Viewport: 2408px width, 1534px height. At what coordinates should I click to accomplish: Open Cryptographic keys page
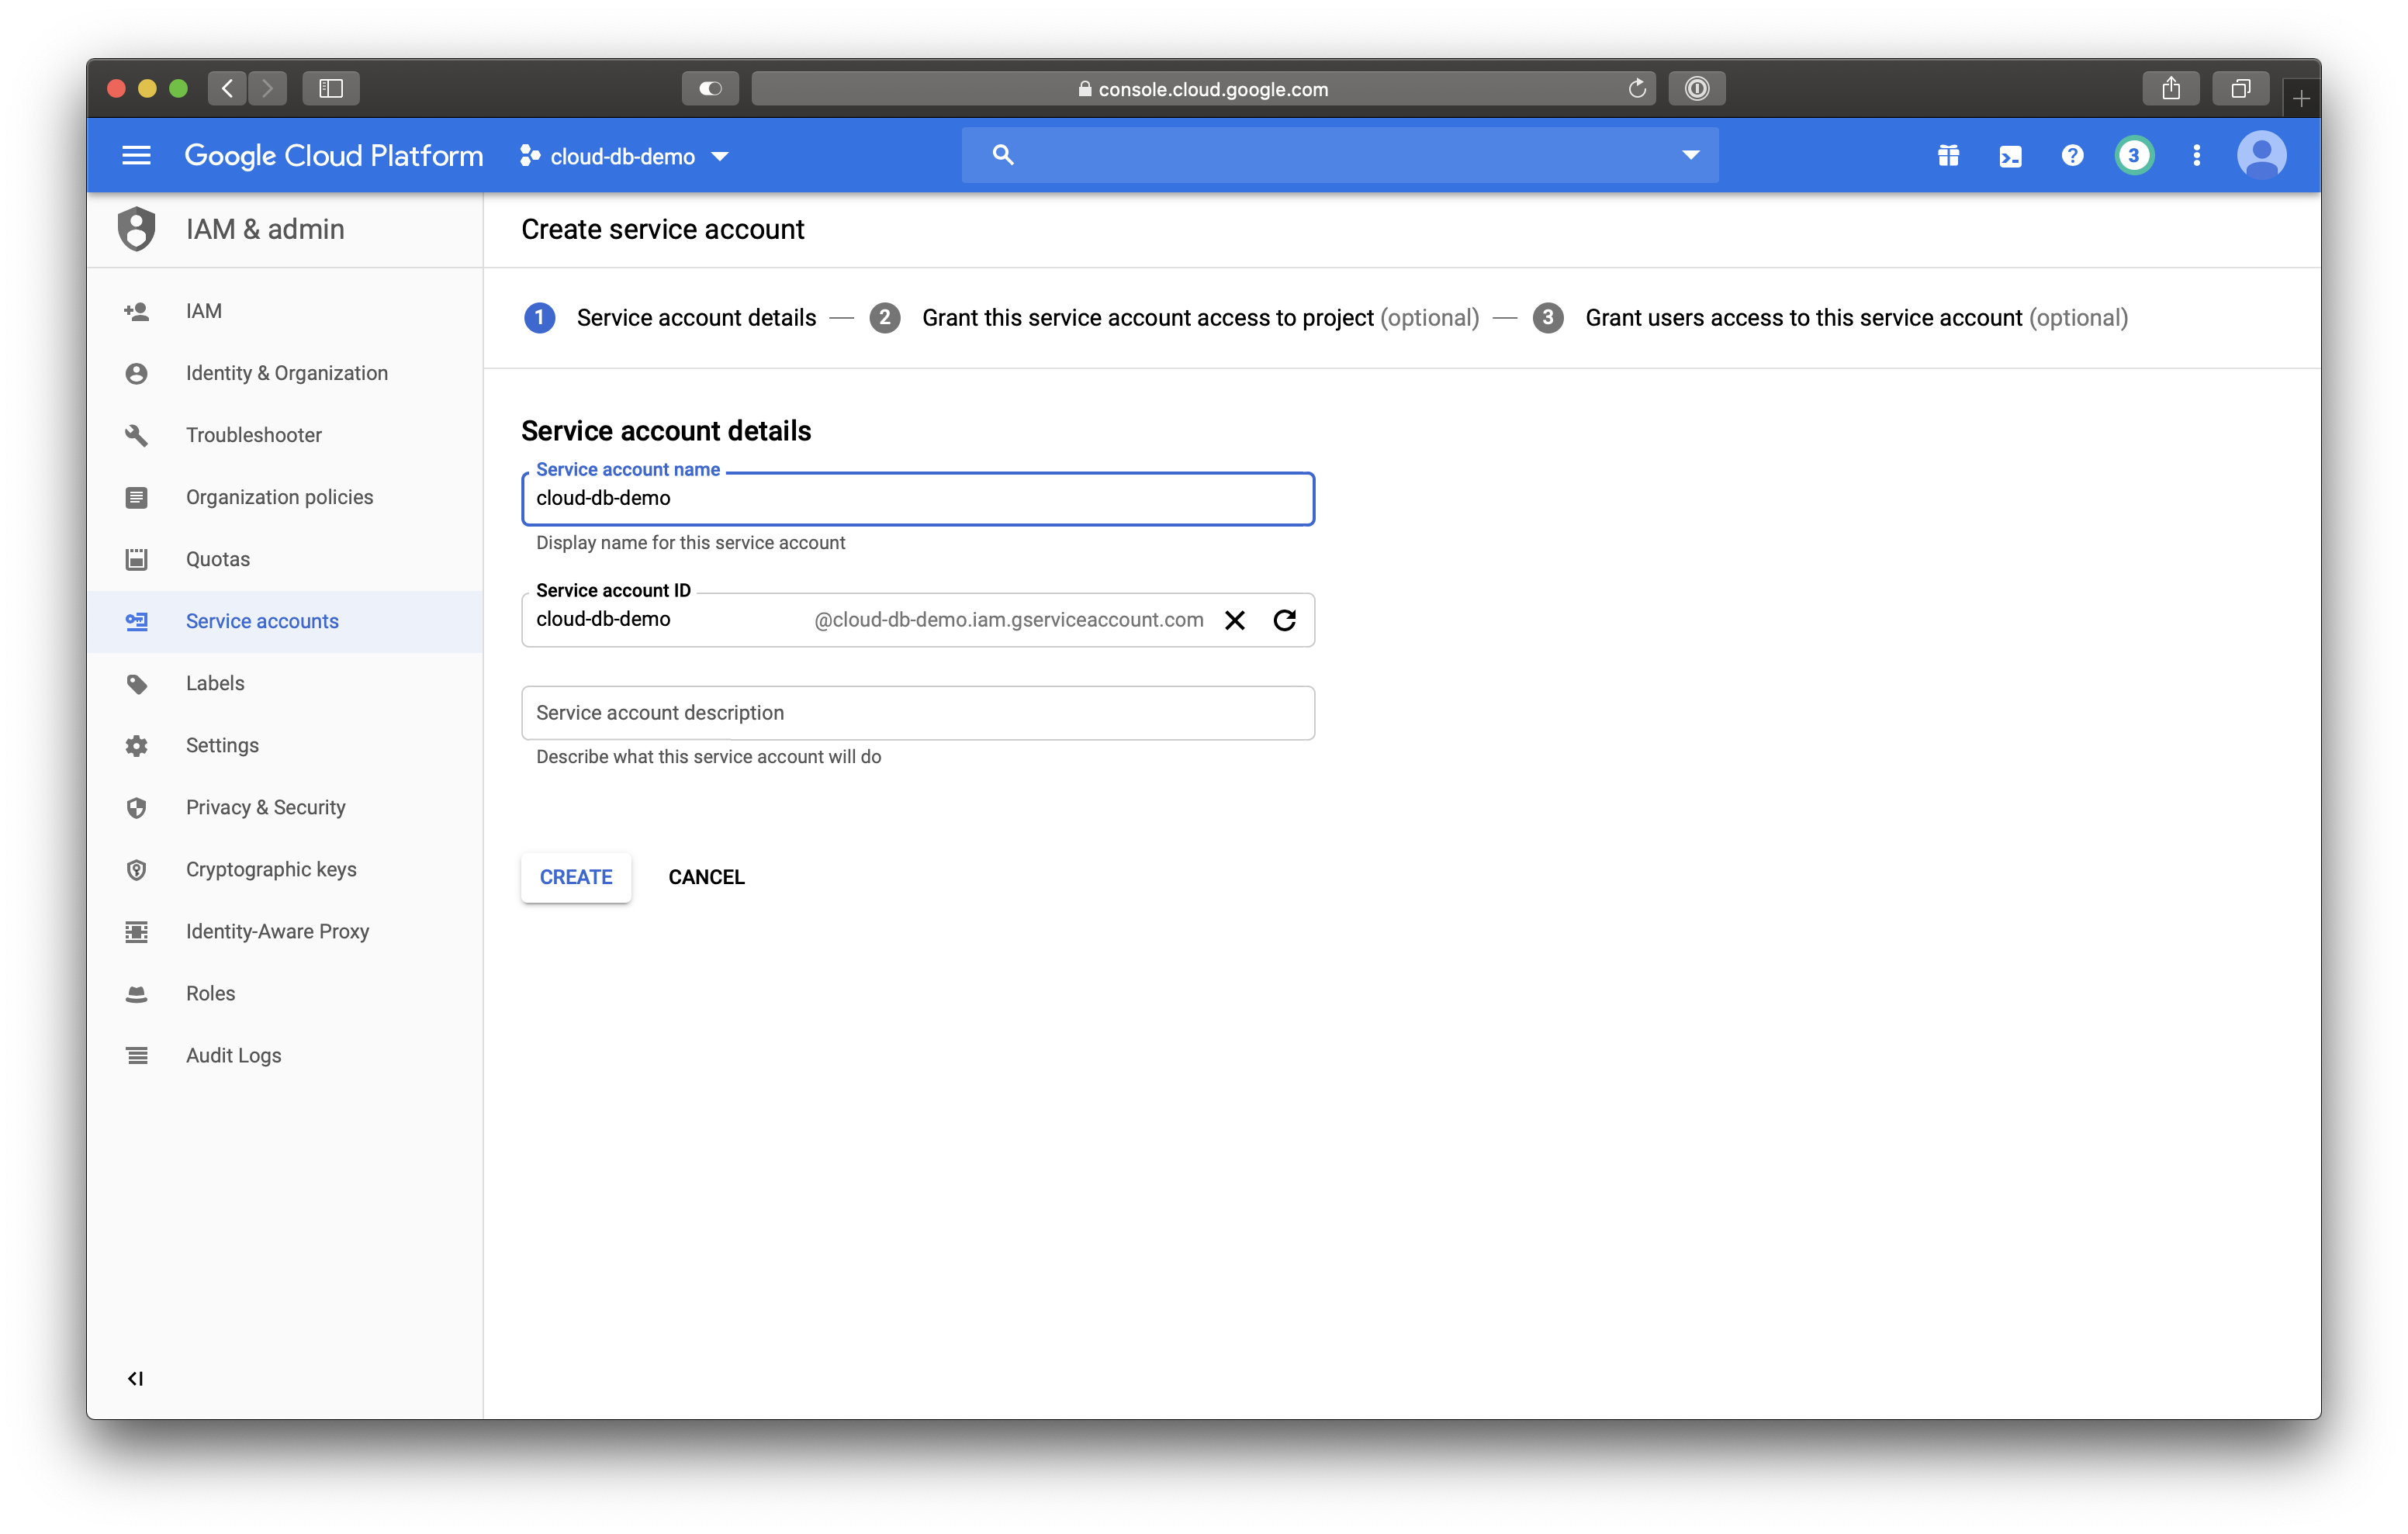(285, 869)
